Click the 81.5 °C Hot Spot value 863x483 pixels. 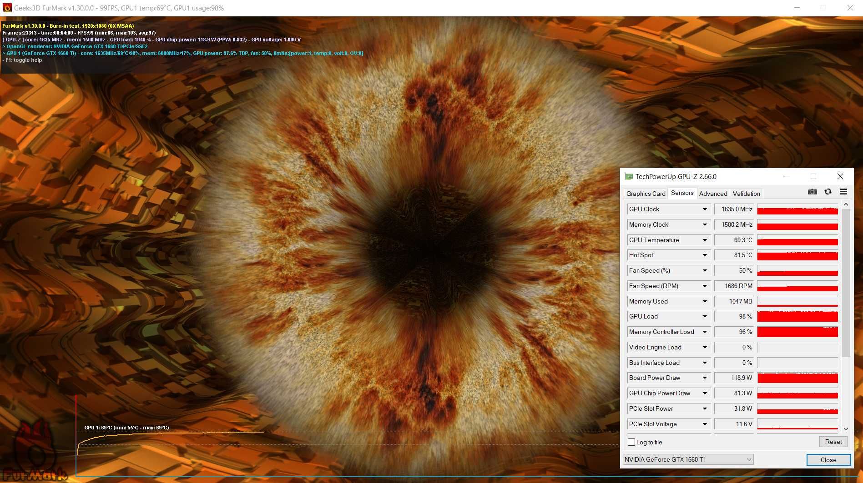pos(734,255)
